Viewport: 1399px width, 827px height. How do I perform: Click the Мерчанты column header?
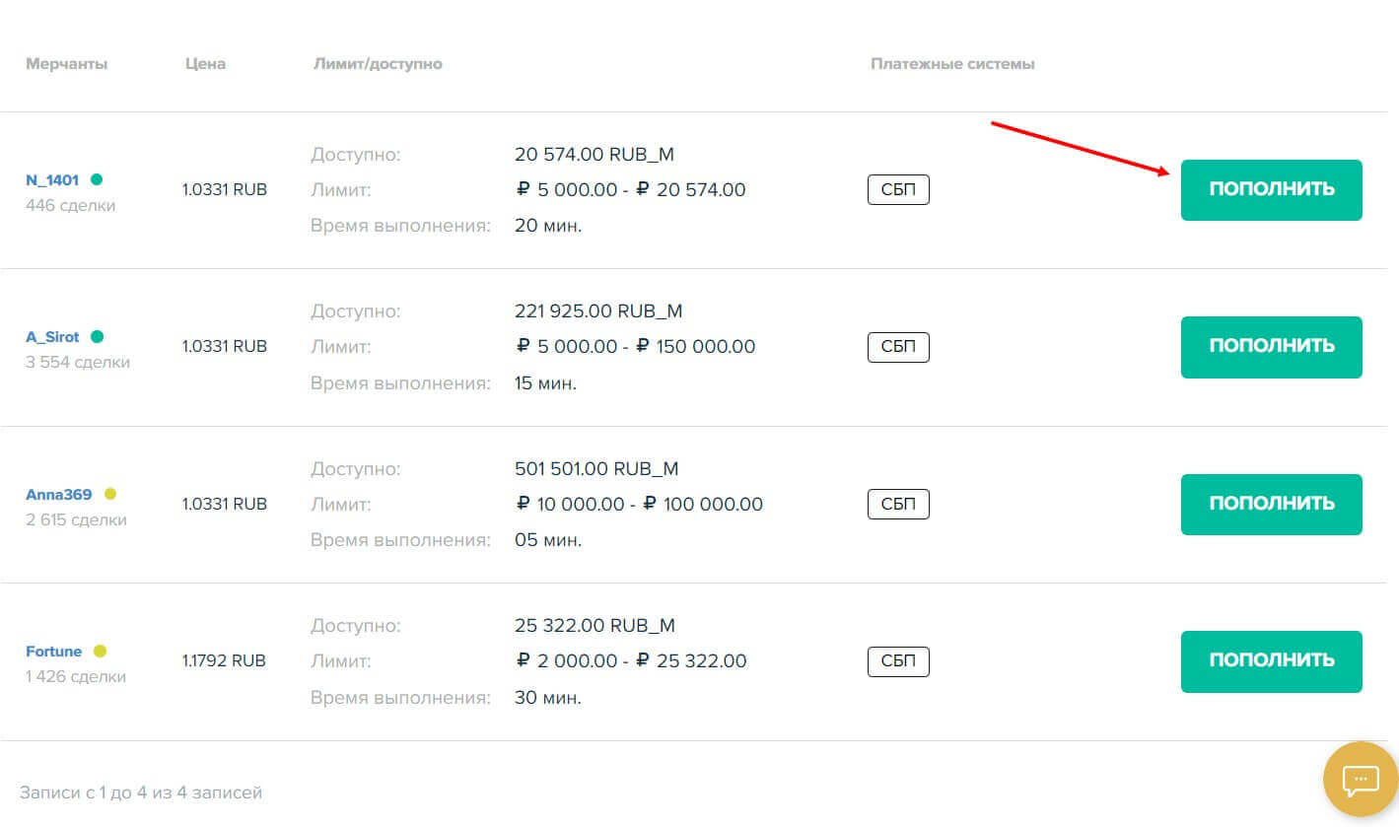coord(67,64)
